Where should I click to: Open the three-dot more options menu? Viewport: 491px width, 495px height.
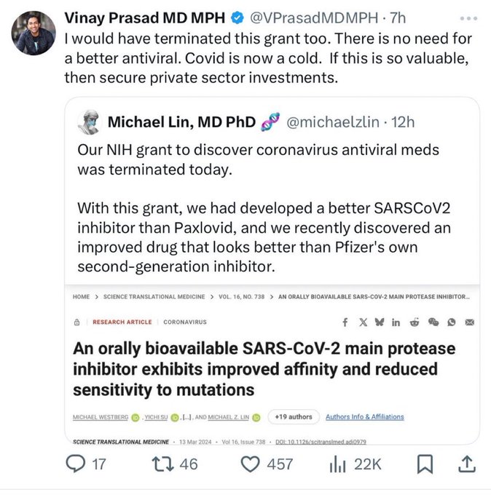coord(466,16)
